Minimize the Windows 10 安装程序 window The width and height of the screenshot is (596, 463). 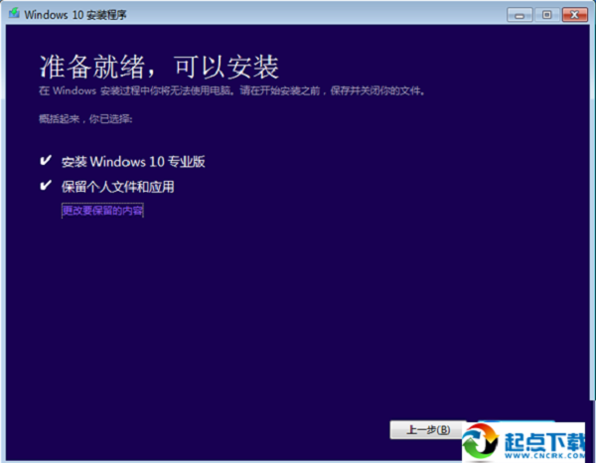click(520, 15)
